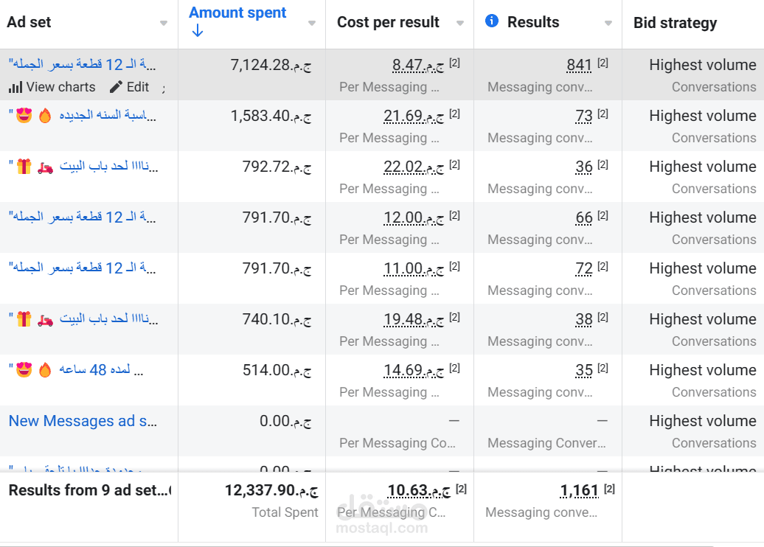This screenshot has width=764, height=547.
Task: Click the View charts bar icon
Action: click(x=15, y=87)
